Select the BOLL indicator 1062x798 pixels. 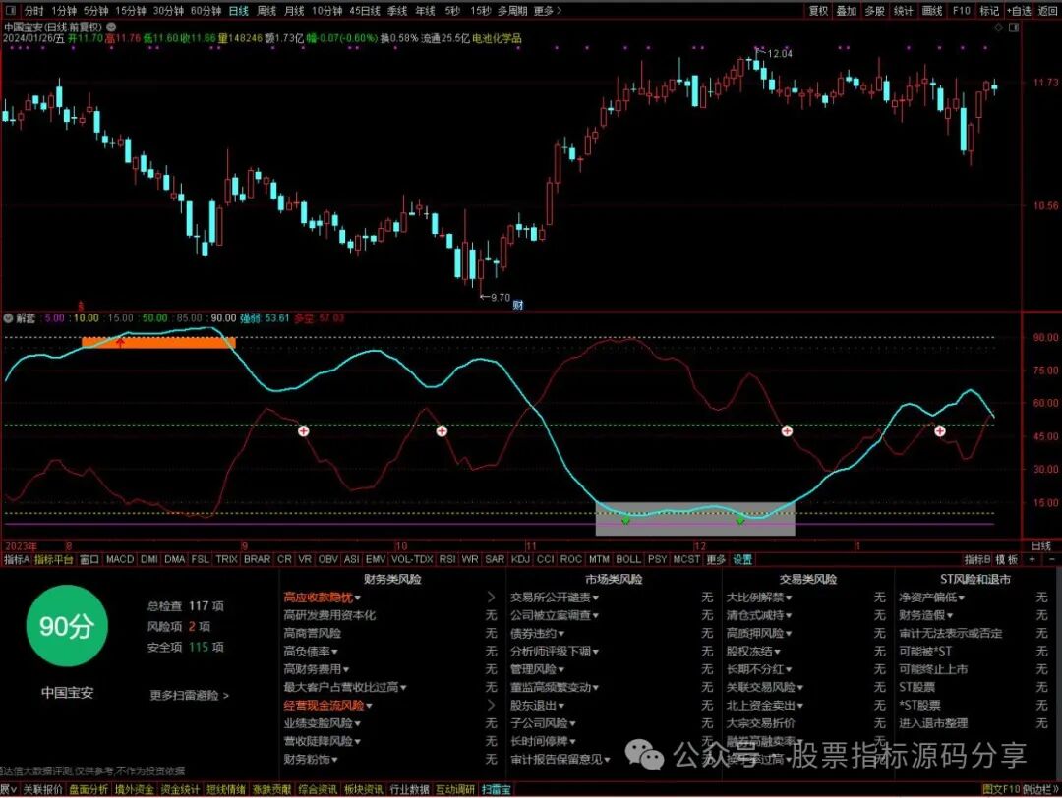(627, 559)
